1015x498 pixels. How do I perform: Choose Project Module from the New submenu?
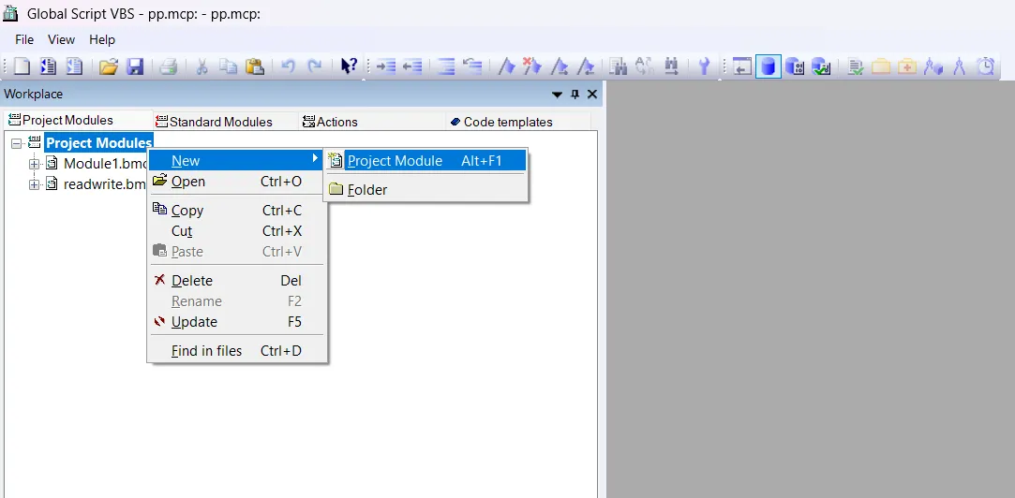[x=425, y=161]
